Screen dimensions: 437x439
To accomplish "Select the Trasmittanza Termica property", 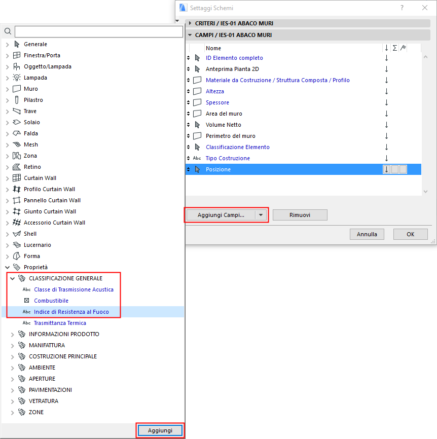I will pyautogui.click(x=60, y=323).
